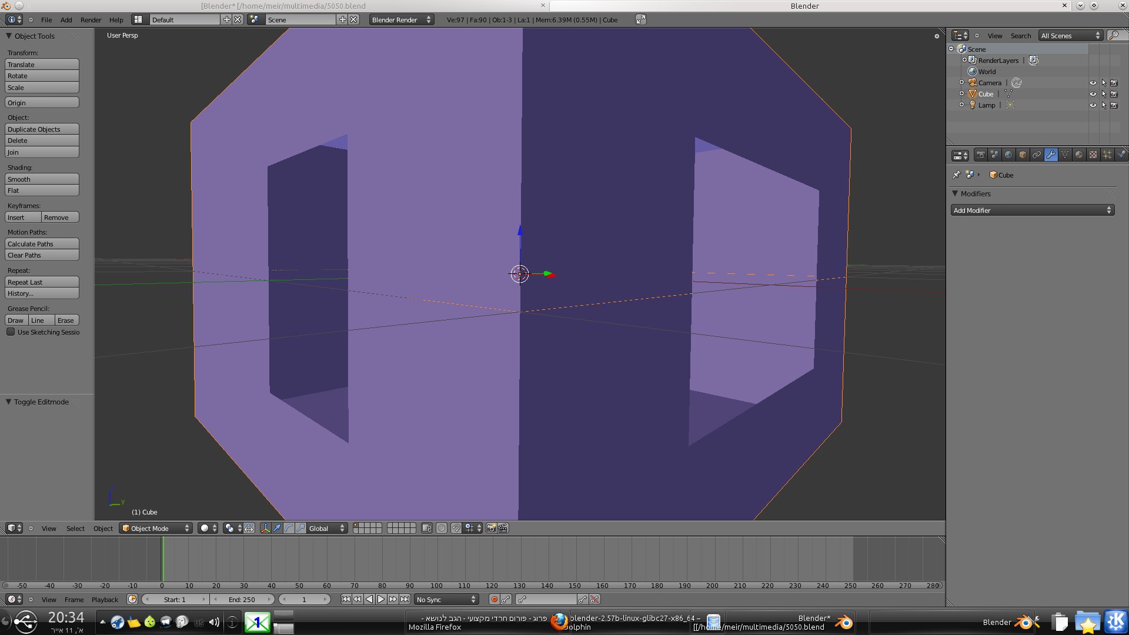1129x635 pixels.
Task: Switch to Object Constraints properties tab
Action: pyautogui.click(x=1037, y=155)
